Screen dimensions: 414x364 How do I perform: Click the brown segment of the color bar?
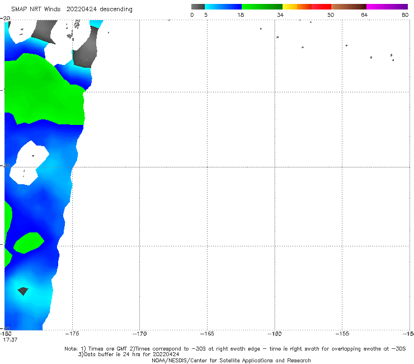click(x=349, y=7)
